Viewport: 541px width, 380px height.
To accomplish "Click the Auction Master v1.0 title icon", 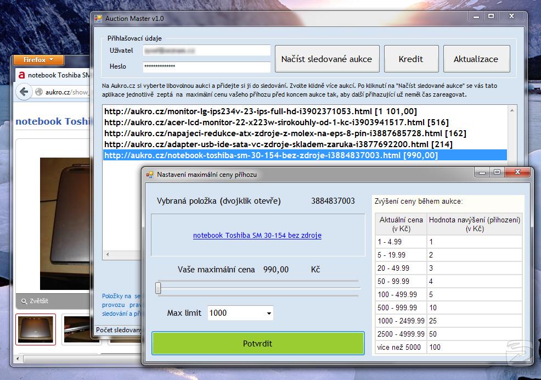I will [98, 18].
